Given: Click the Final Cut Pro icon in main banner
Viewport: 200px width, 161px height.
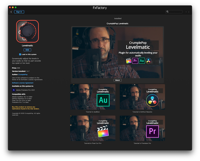Looking at the screenshot, I should coord(128,61).
